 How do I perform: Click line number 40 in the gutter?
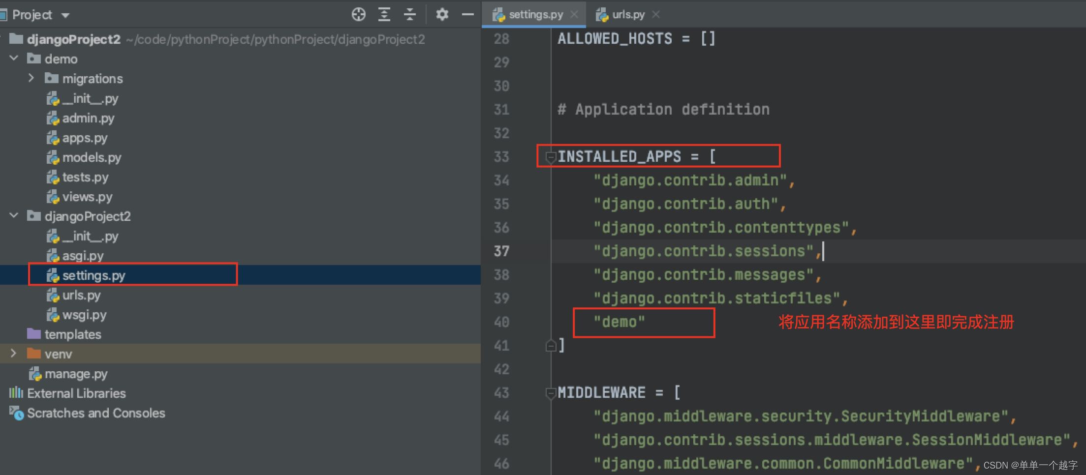(501, 322)
